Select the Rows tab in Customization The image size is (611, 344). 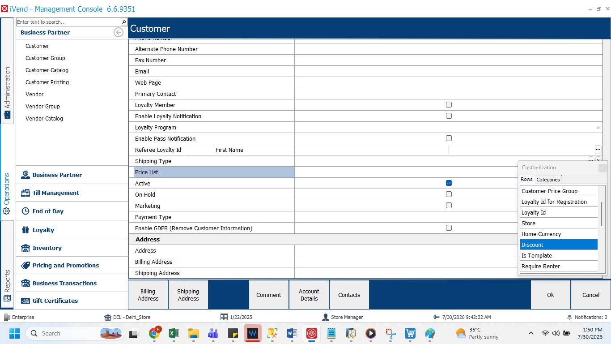pos(526,179)
